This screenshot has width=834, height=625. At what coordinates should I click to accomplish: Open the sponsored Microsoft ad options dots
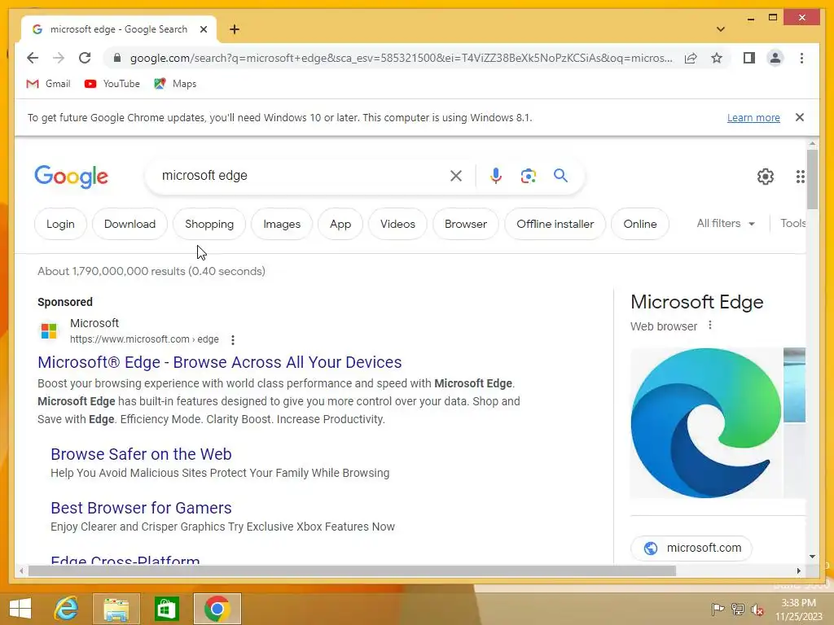[x=232, y=339]
